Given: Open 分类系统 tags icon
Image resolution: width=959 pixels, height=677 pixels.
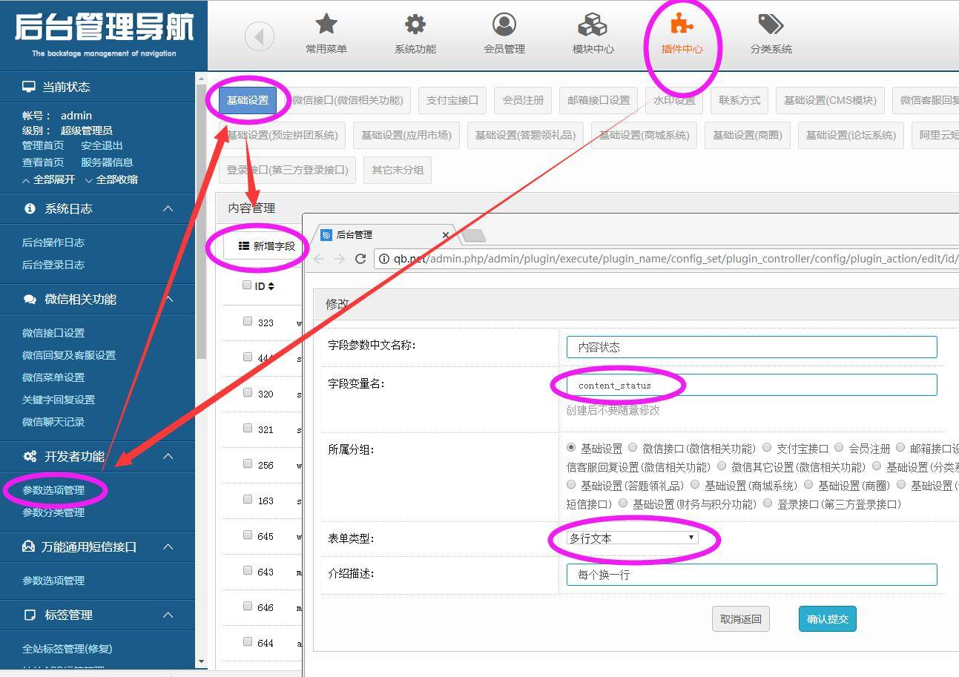Looking at the screenshot, I should 771,25.
